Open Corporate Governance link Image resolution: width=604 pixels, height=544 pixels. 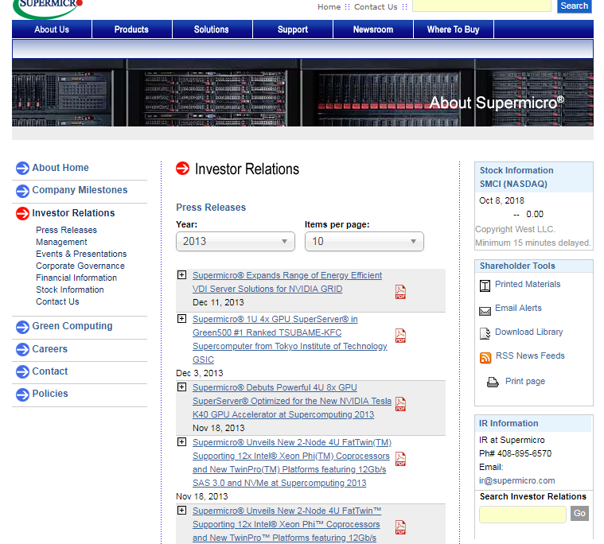(x=80, y=266)
